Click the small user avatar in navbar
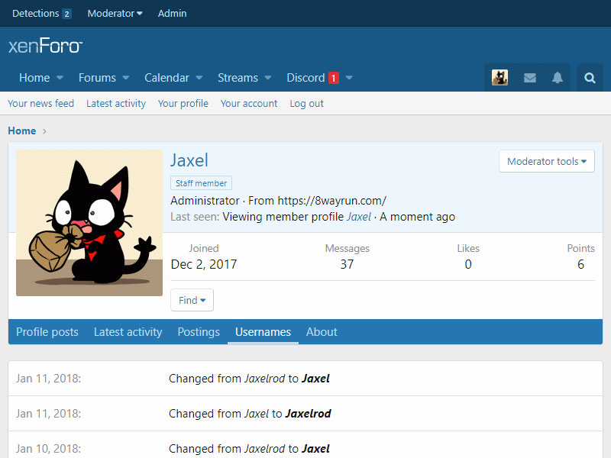 pyautogui.click(x=499, y=78)
